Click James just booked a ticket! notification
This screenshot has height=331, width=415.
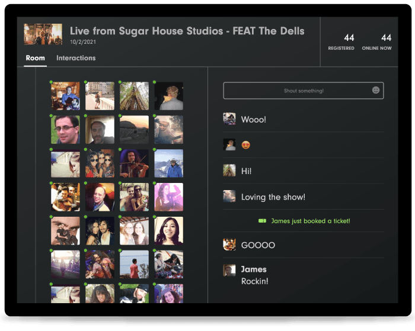pyautogui.click(x=304, y=221)
